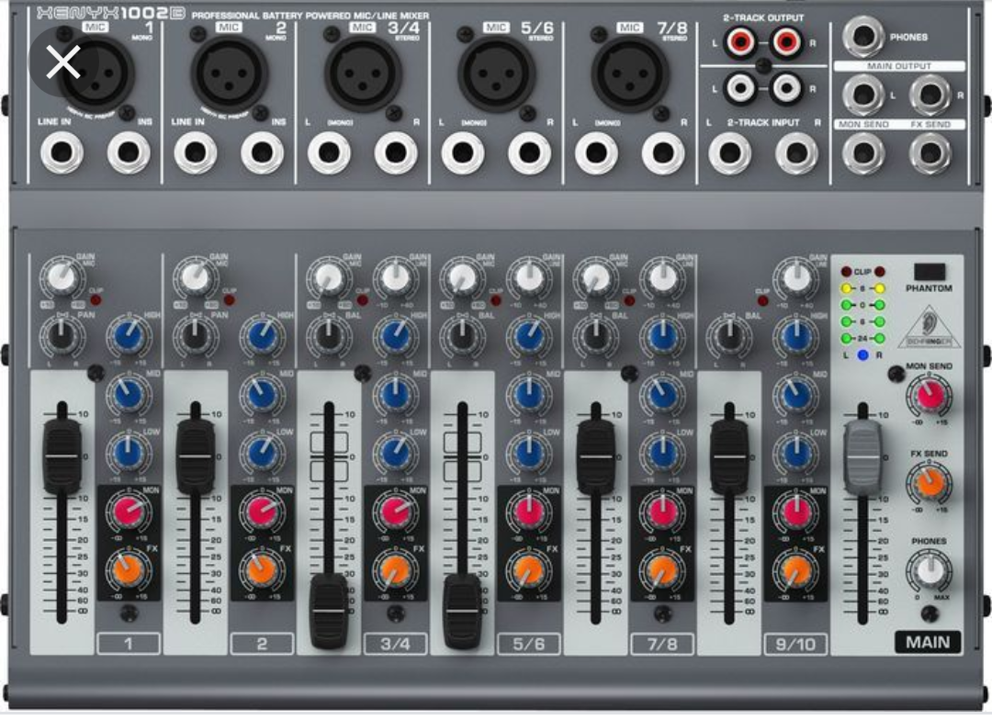The height and width of the screenshot is (720, 992).
Task: Click the 5/6 channel label box
Action: [x=529, y=644]
